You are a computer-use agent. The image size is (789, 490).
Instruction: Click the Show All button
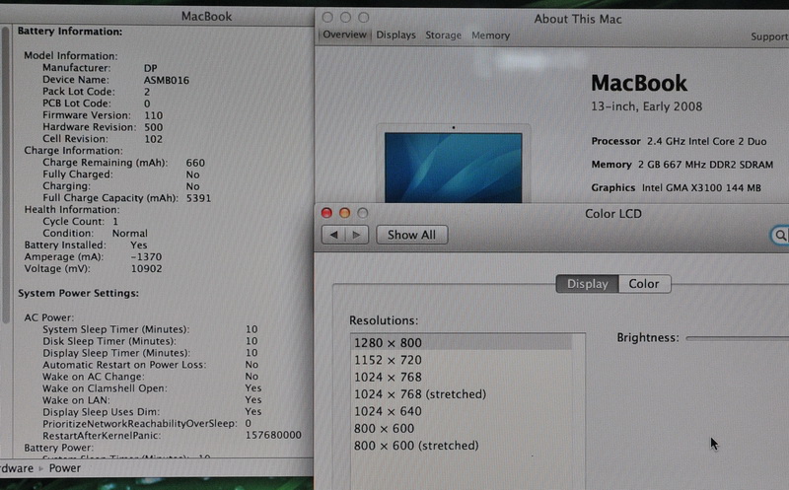point(411,235)
